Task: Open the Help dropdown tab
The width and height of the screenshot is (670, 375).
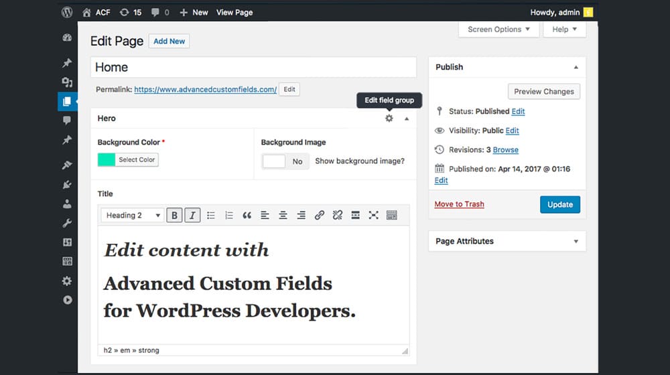Action: 564,29
